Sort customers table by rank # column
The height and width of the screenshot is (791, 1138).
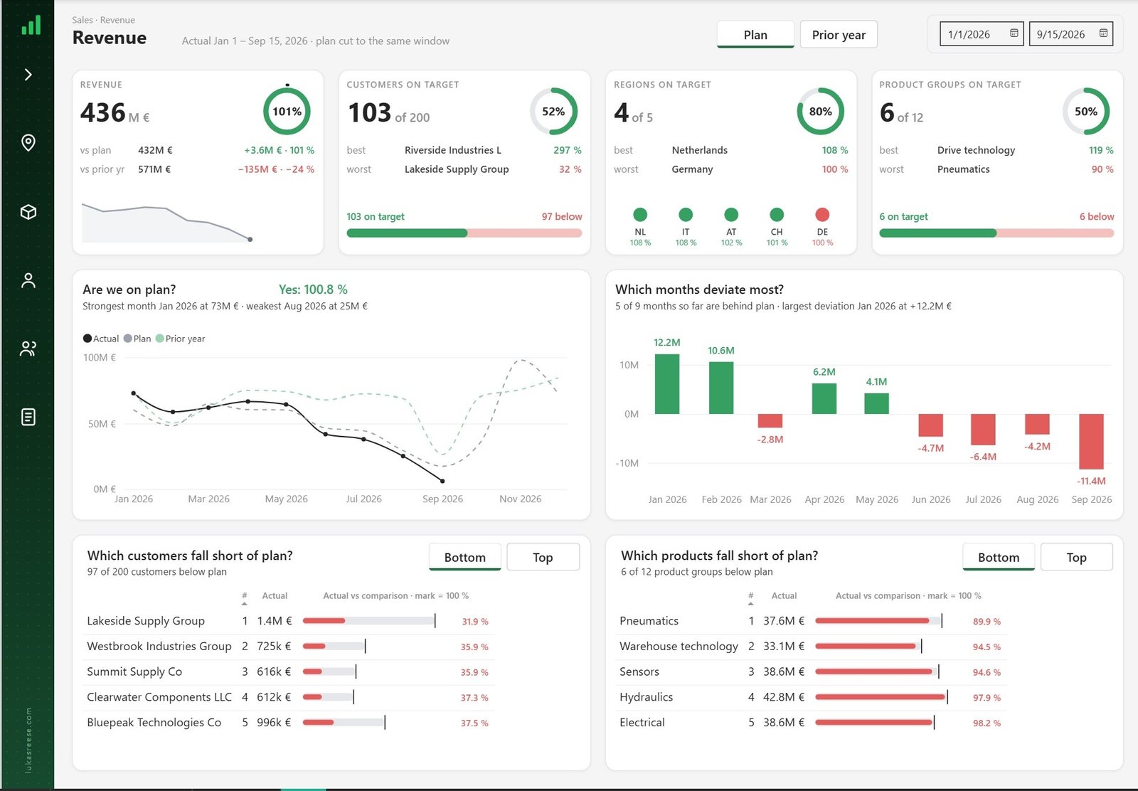point(245,598)
